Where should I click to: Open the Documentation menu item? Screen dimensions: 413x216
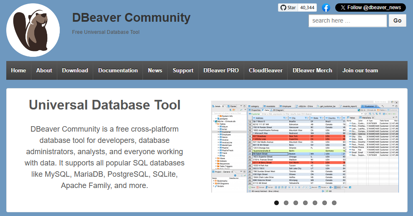click(x=118, y=71)
